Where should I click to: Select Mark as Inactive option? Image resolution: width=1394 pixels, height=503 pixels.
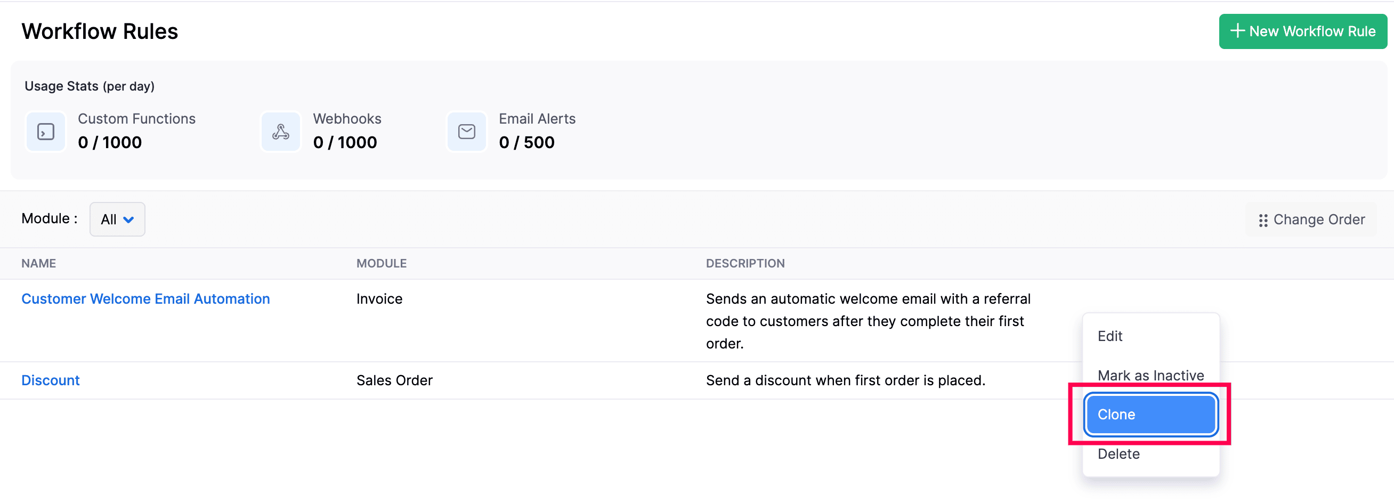(1150, 375)
